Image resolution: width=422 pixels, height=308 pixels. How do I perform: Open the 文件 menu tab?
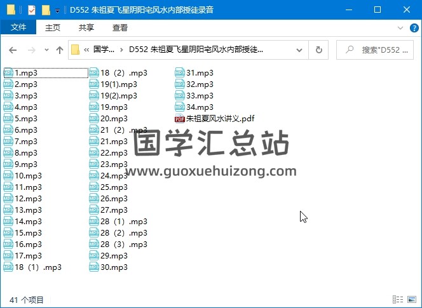[x=18, y=27]
